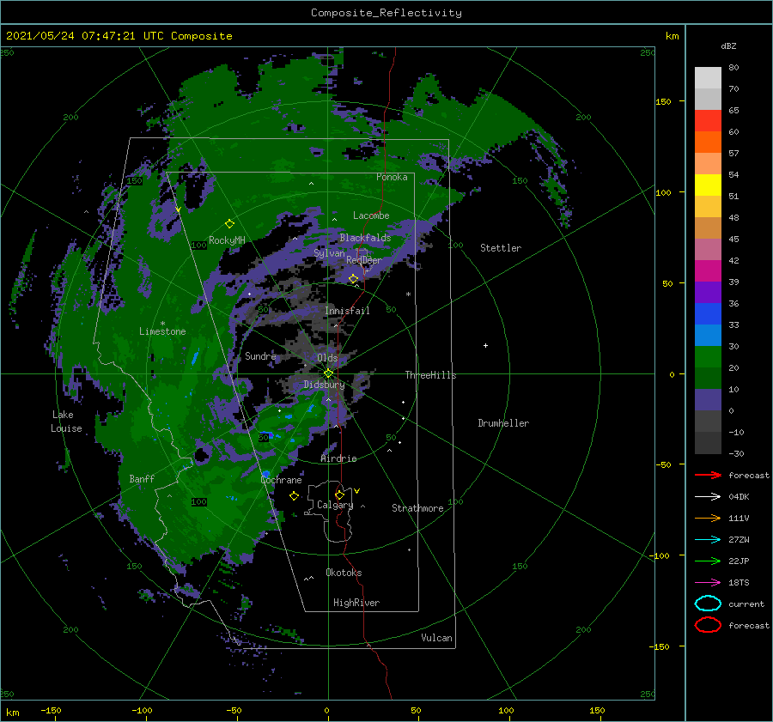Click the green 22JP arrow icon
The height and width of the screenshot is (722, 773).
tap(708, 561)
